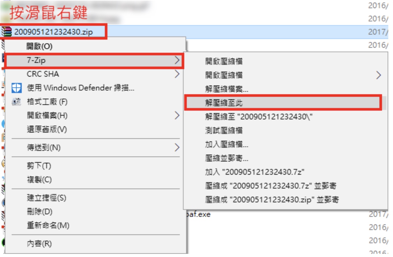Select 重新命名(M) menu item

[x=48, y=225]
